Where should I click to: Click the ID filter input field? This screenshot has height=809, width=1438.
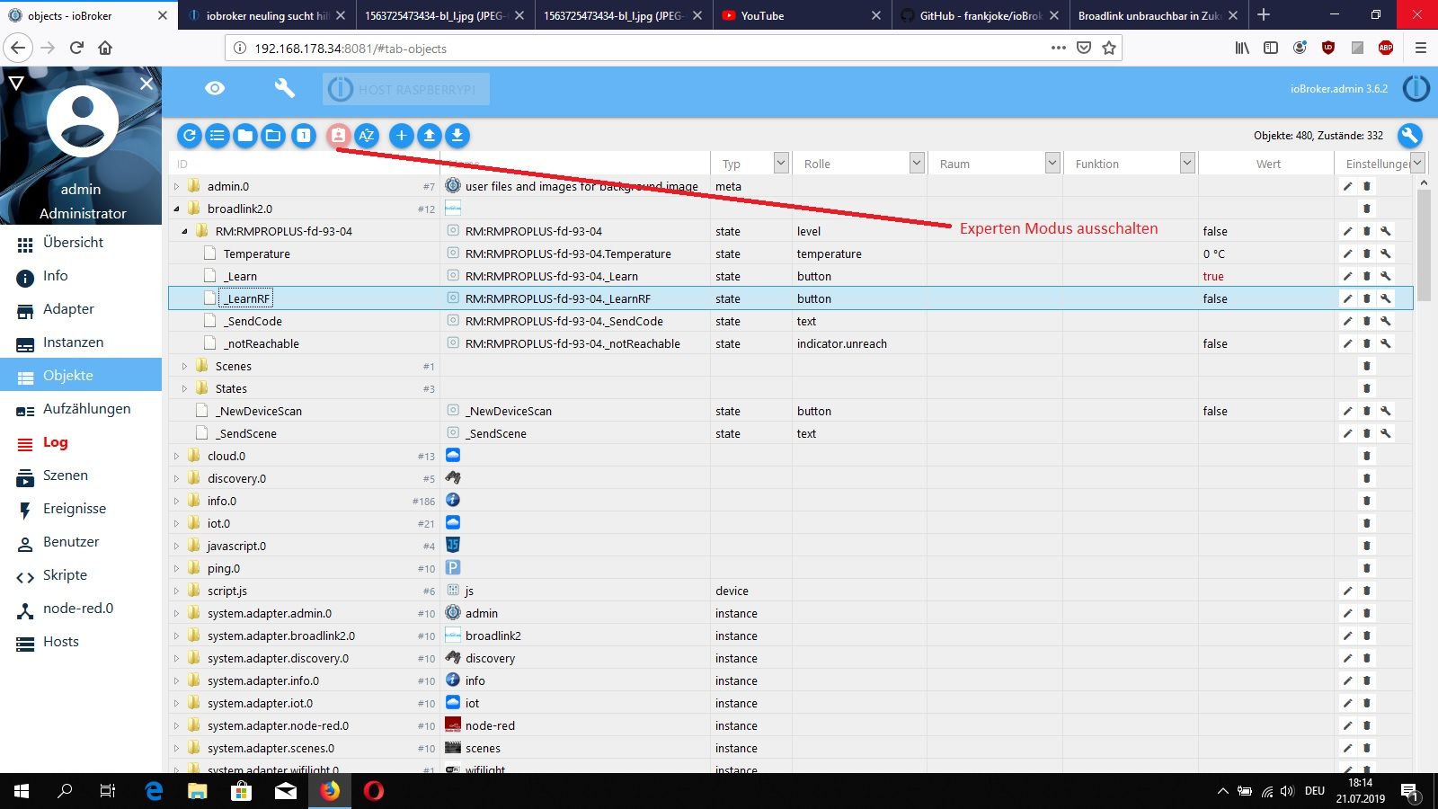[x=304, y=164]
